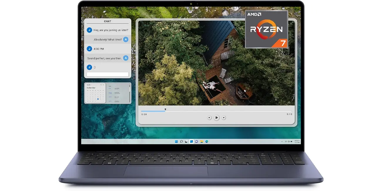
Task: Open the Month dropdown in Calendar widget
Action: 89,85
